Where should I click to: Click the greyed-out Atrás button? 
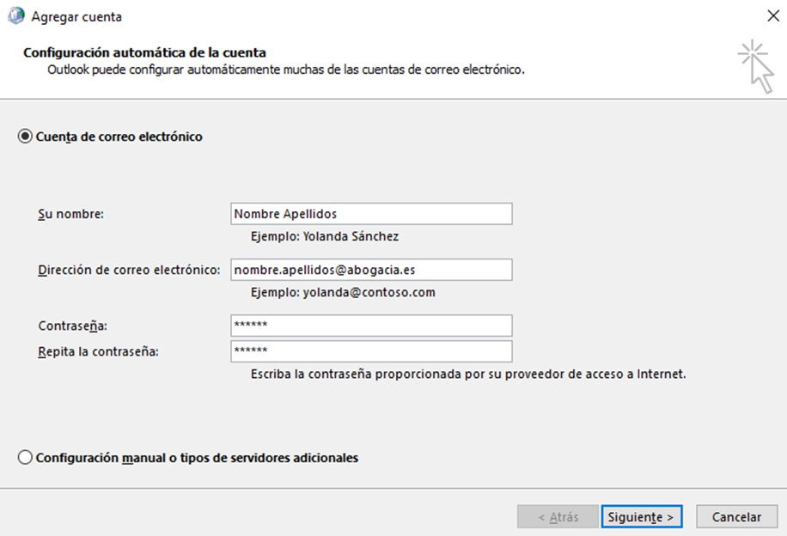click(x=557, y=517)
